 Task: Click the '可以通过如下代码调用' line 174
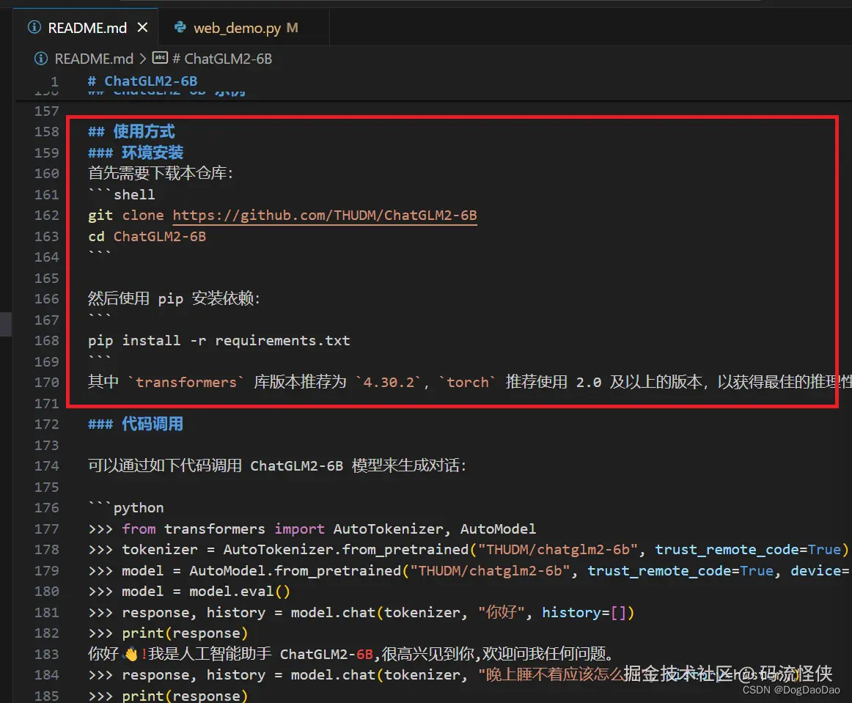[x=277, y=465]
